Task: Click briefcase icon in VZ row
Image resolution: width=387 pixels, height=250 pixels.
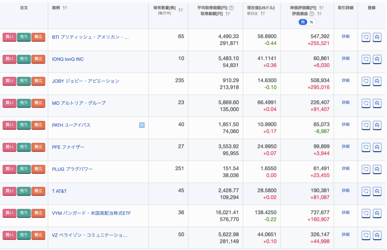Action: click(x=377, y=235)
